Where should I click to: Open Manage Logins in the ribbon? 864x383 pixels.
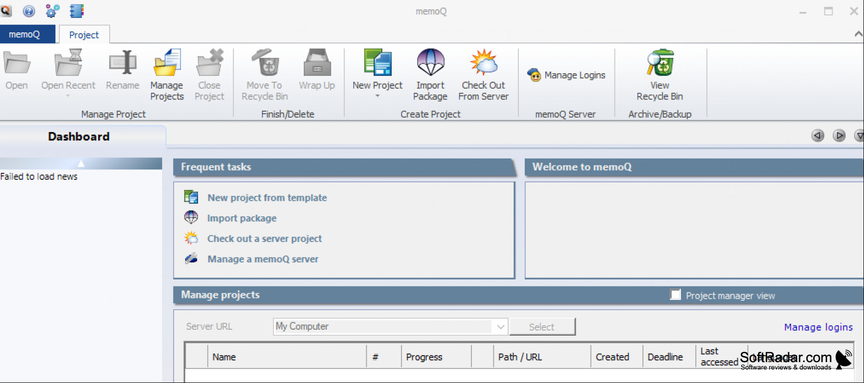pos(566,75)
